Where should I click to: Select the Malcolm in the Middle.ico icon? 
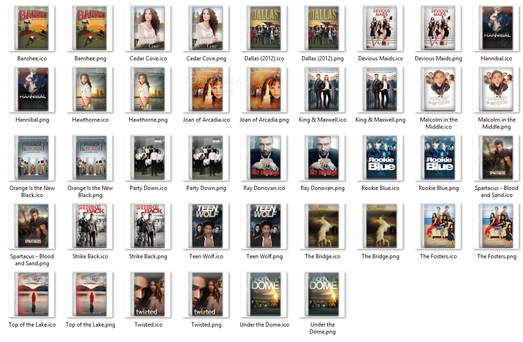(438, 89)
